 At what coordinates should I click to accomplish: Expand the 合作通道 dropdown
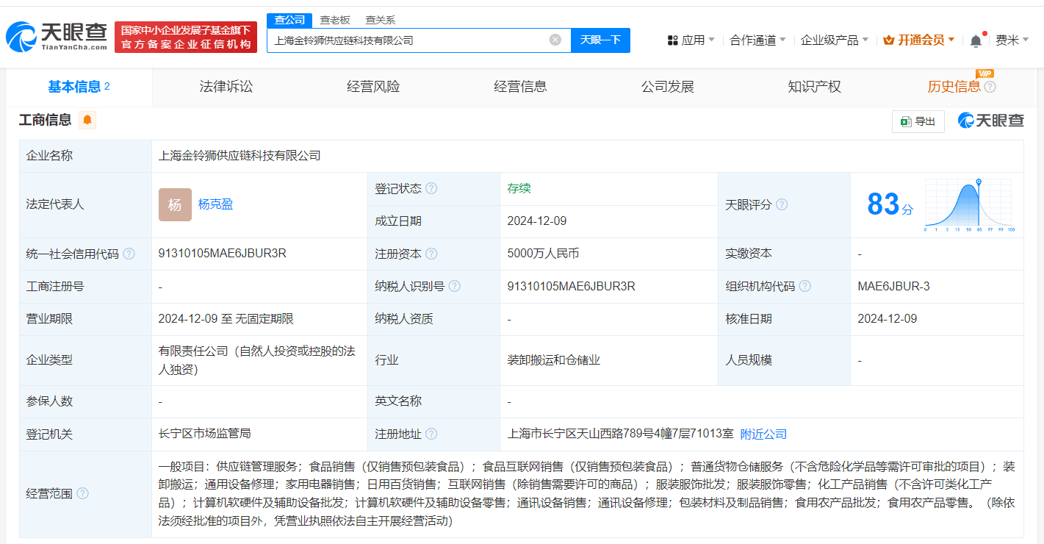pyautogui.click(x=757, y=40)
